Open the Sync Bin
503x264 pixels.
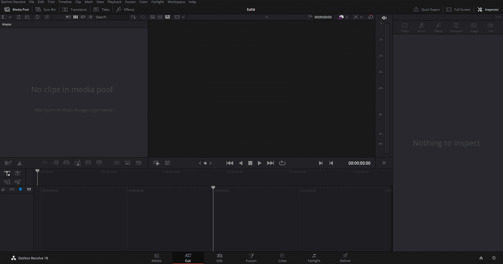point(46,9)
